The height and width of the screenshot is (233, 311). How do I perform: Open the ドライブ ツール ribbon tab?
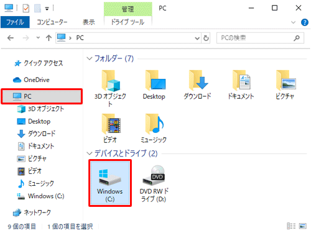click(x=128, y=22)
